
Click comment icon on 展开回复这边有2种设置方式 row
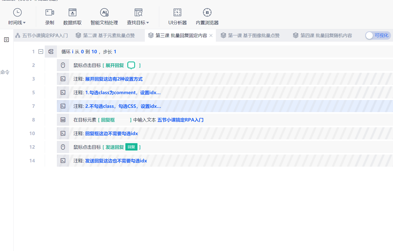63,79
